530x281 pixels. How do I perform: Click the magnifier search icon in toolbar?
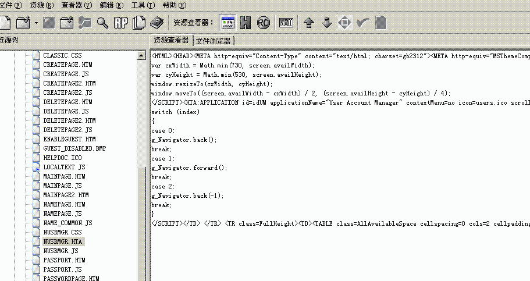102,23
